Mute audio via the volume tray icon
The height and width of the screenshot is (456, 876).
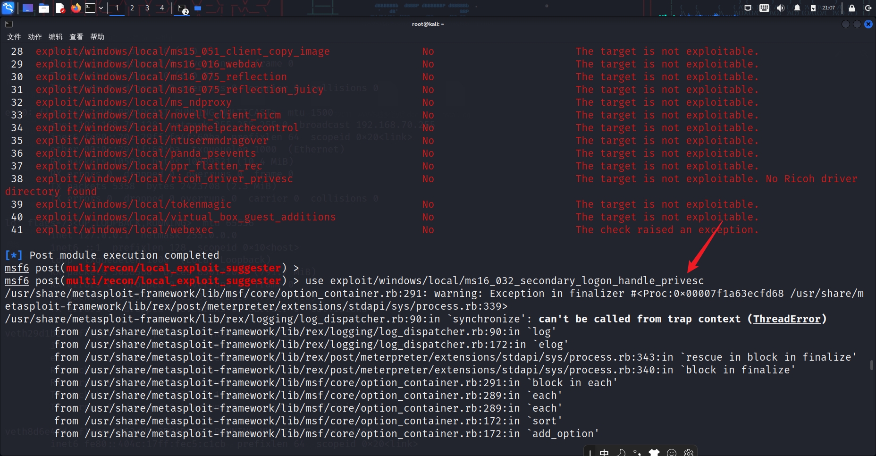780,8
